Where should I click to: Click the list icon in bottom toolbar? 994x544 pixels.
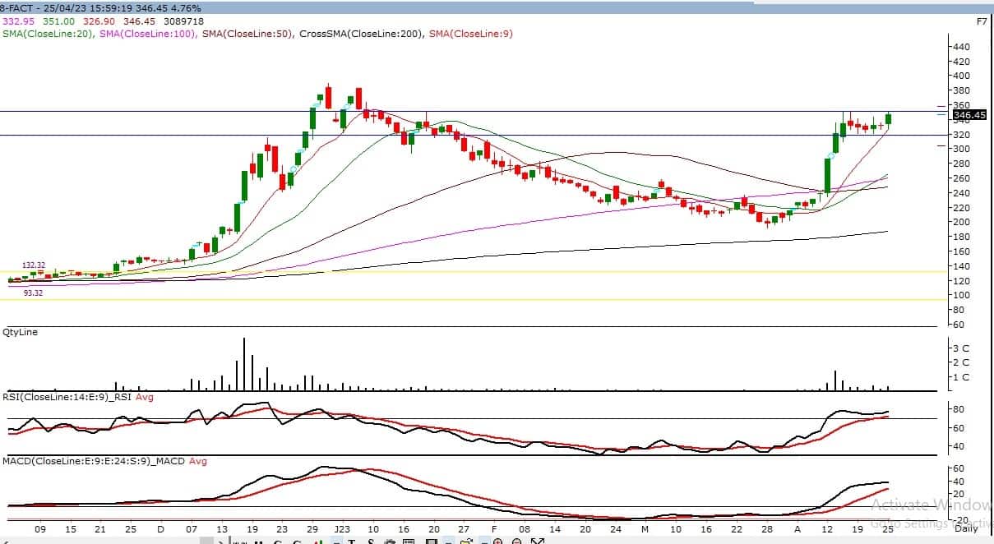tap(409, 542)
